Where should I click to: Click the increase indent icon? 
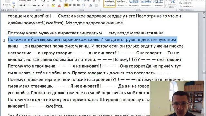tap(89, 1)
